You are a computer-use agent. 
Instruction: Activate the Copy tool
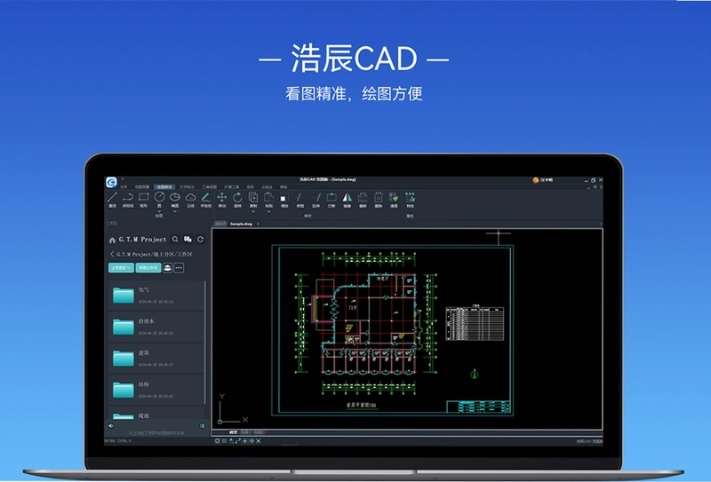point(253,200)
